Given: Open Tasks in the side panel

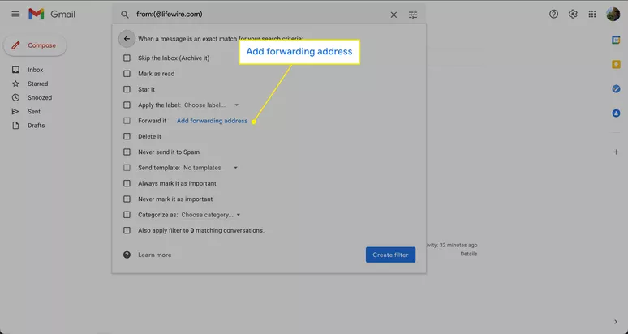Looking at the screenshot, I should coord(616,89).
